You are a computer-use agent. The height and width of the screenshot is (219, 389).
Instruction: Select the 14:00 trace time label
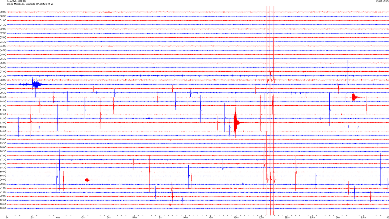pos(3,131)
